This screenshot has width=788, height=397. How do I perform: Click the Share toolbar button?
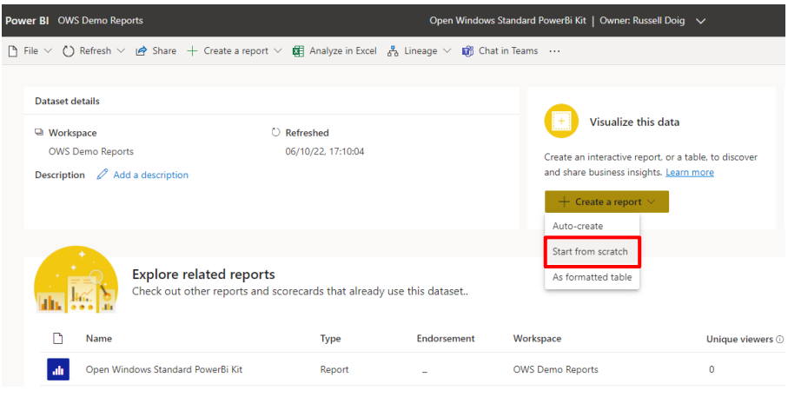156,50
